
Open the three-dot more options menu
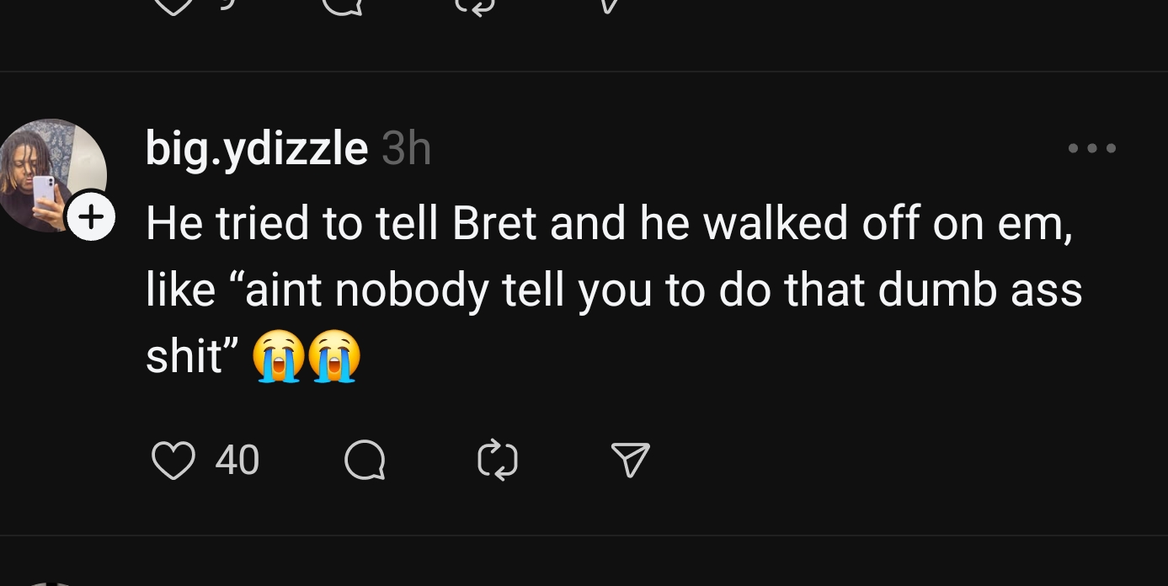pyautogui.click(x=1091, y=148)
